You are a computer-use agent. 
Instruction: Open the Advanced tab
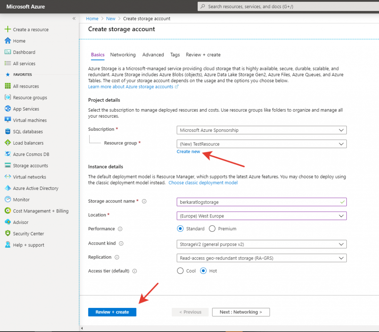[x=153, y=55]
